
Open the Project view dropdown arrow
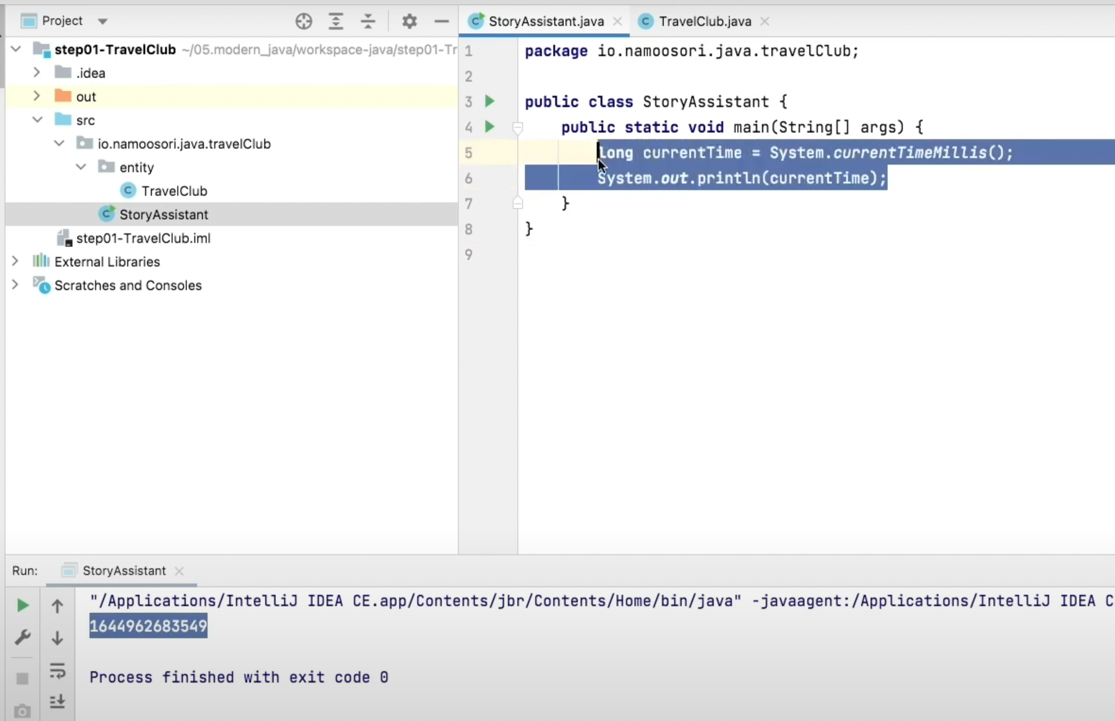click(103, 21)
